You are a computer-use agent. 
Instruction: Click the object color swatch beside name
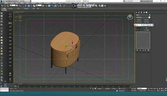(x=150, y=15)
